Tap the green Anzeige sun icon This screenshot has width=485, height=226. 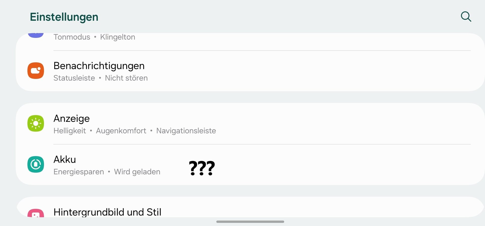[36, 123]
